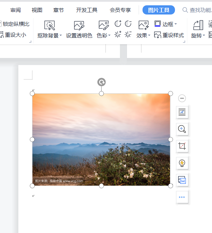Collapse the floating picture toolbar
212x233 pixels.
tap(182, 98)
